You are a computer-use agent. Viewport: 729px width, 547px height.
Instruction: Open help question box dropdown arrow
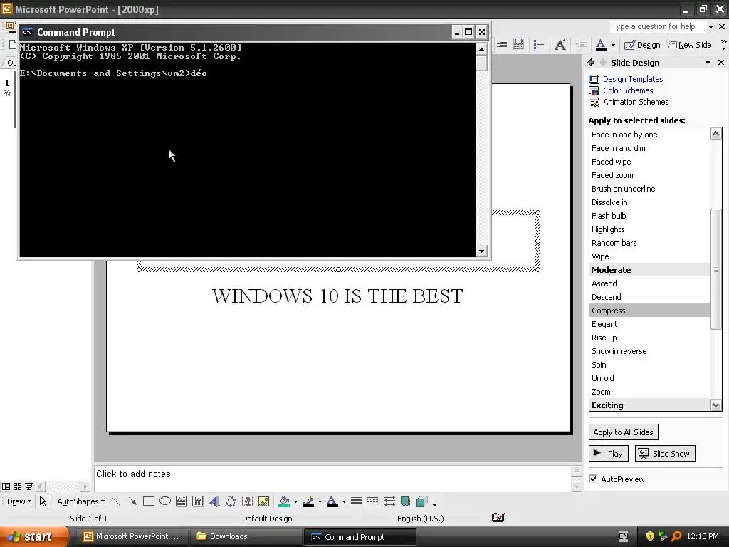click(x=710, y=27)
